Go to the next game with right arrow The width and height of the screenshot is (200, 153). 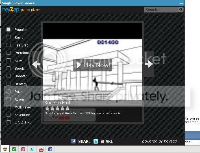pos(149,64)
